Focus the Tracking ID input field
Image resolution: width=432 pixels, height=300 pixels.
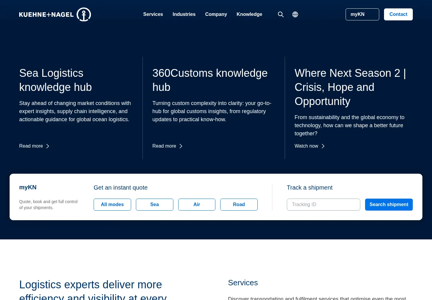[323, 205]
